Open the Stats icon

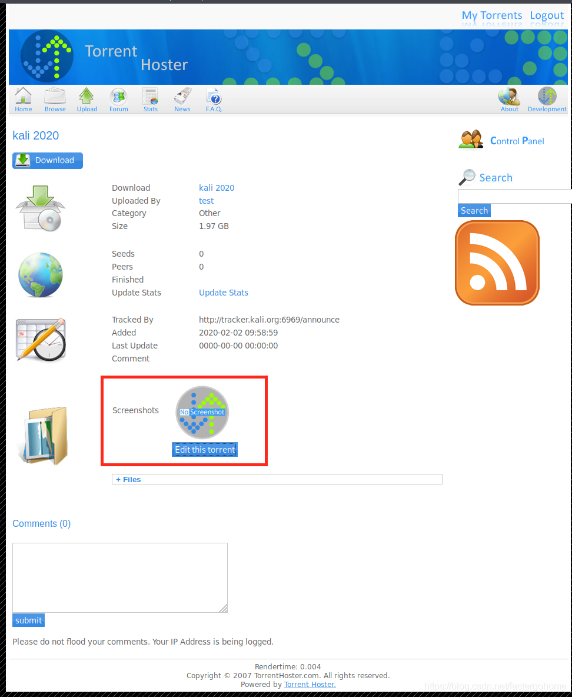[x=150, y=99]
